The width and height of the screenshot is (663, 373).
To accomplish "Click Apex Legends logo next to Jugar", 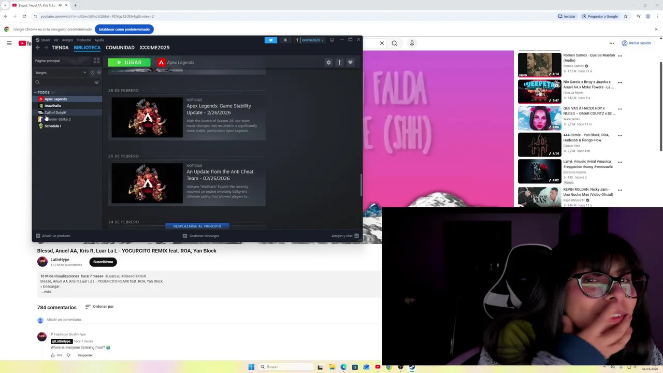I will tap(161, 62).
